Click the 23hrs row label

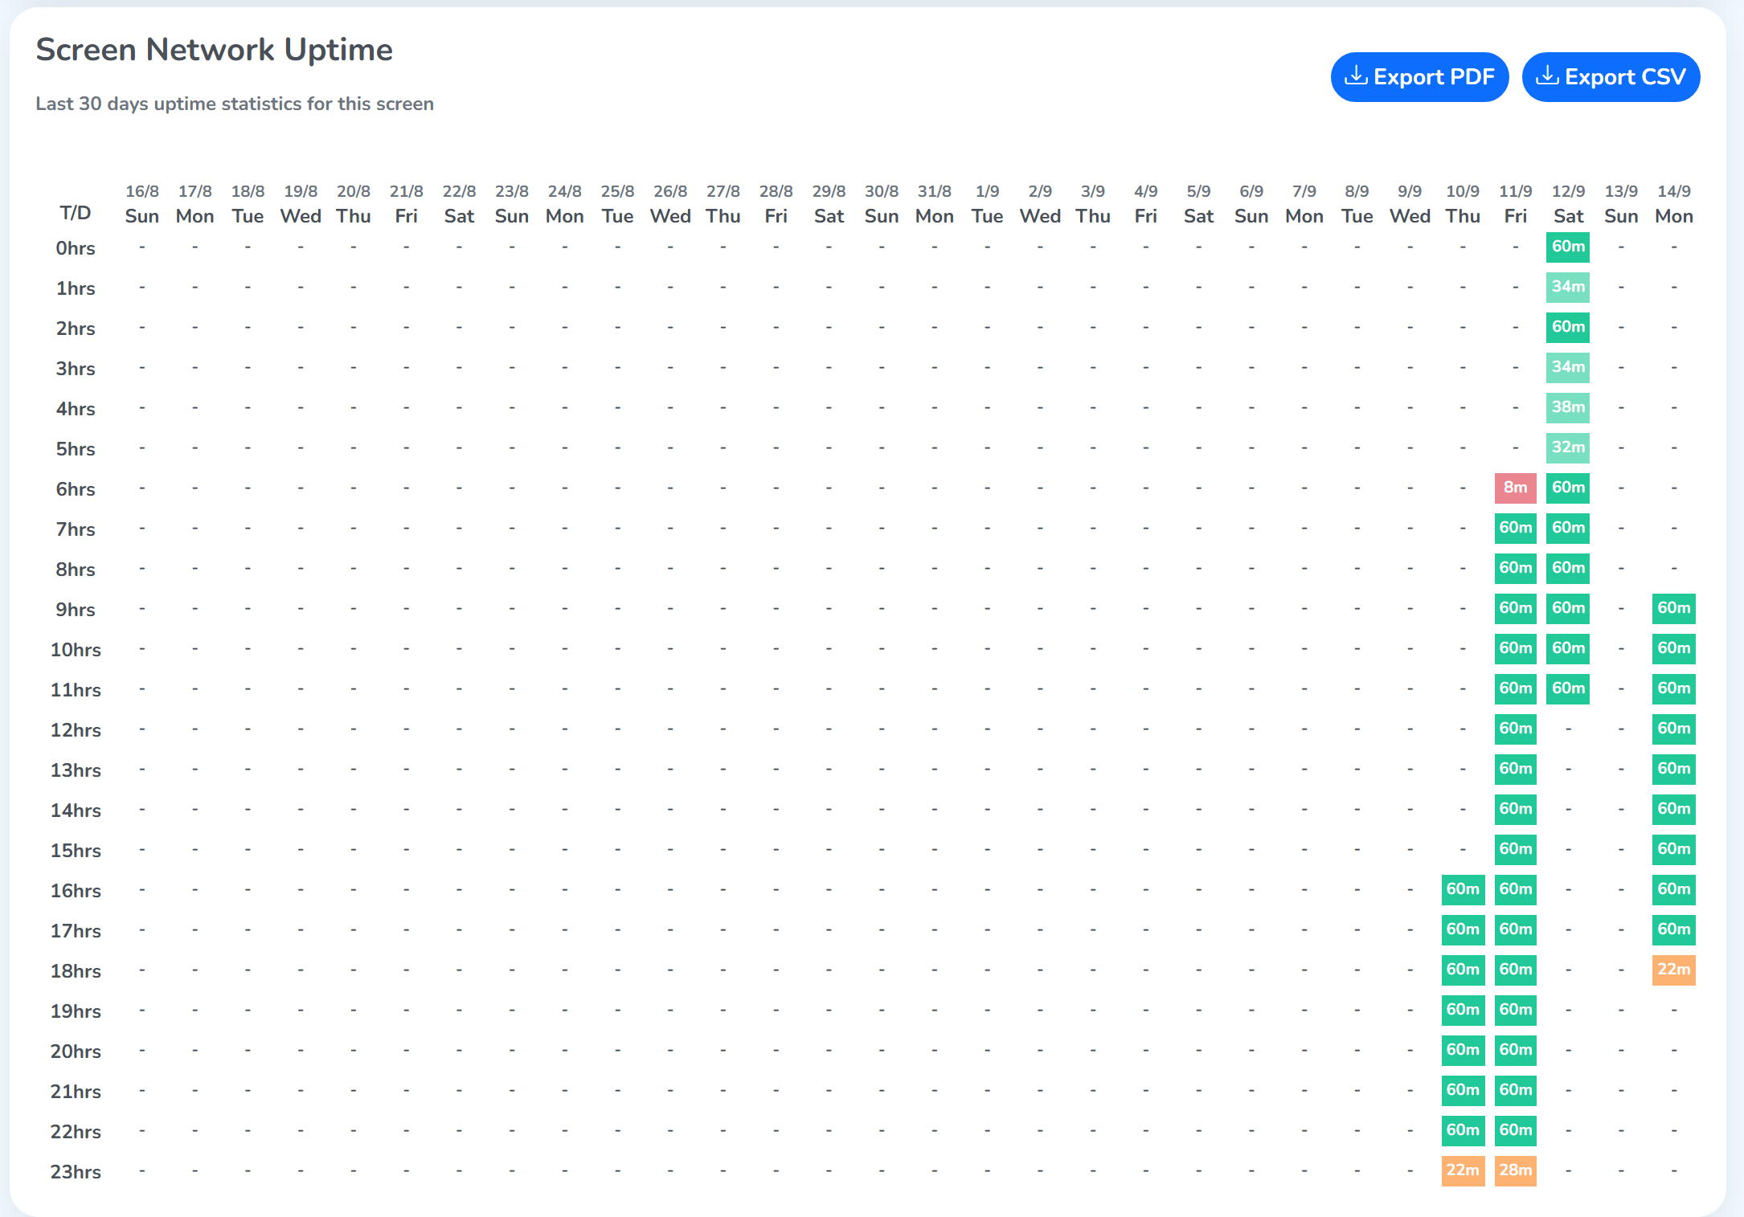(76, 1172)
